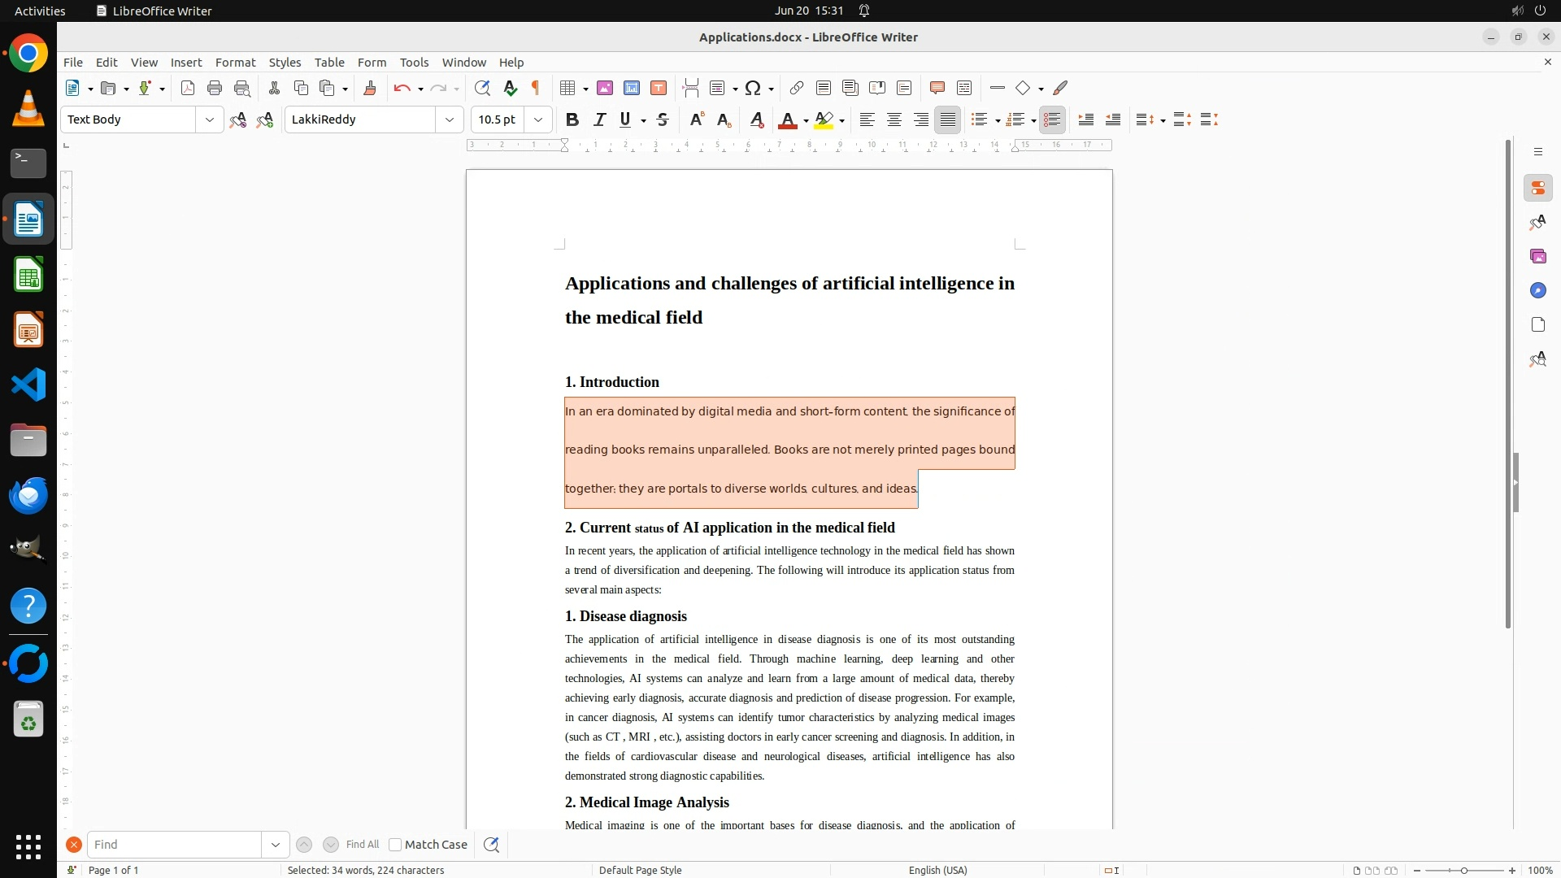Toggle formatting marks pilcrow icon
Image resolution: width=1561 pixels, height=878 pixels.
pos(536,88)
